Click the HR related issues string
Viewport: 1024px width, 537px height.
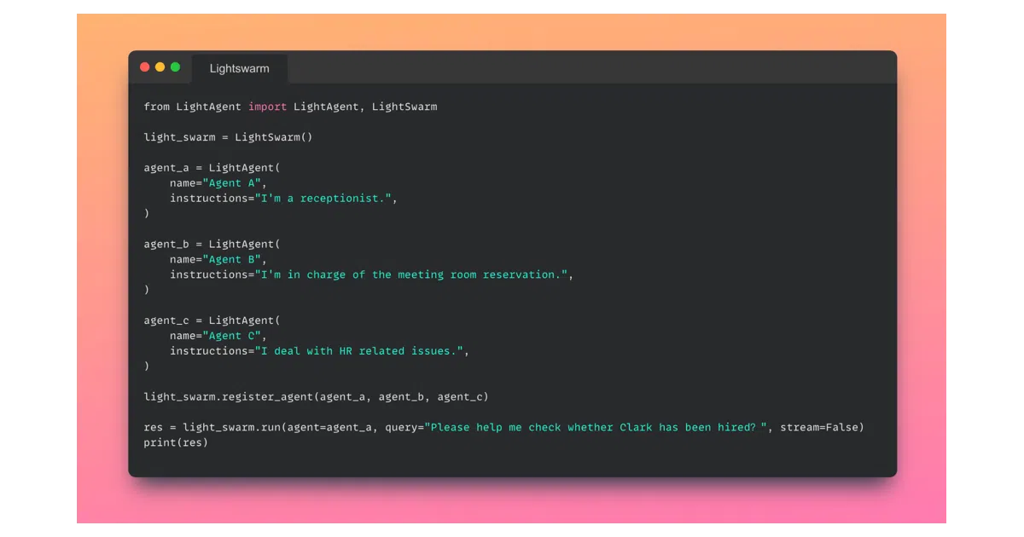click(358, 351)
